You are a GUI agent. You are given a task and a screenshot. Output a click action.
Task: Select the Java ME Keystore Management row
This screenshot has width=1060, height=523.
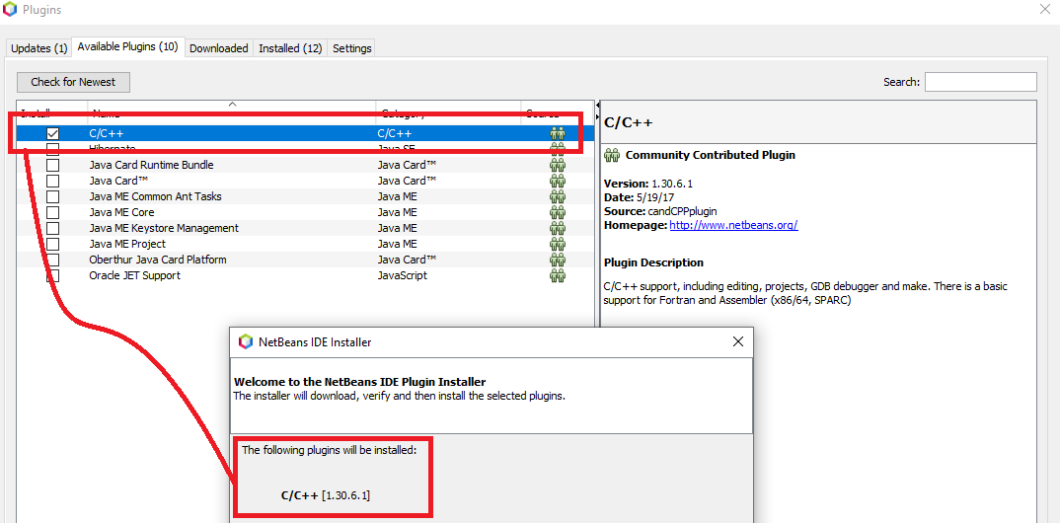(x=305, y=228)
